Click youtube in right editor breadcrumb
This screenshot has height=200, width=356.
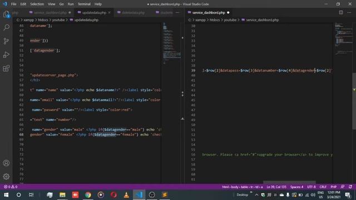(230, 20)
